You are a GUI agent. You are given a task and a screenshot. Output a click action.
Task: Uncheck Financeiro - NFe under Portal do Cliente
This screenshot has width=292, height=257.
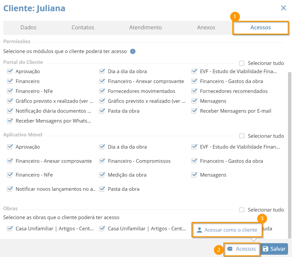pos(10,91)
